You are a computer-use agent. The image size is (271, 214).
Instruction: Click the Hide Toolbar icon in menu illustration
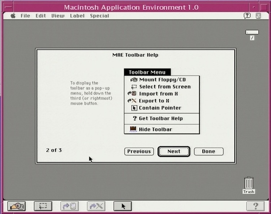pos(133,129)
